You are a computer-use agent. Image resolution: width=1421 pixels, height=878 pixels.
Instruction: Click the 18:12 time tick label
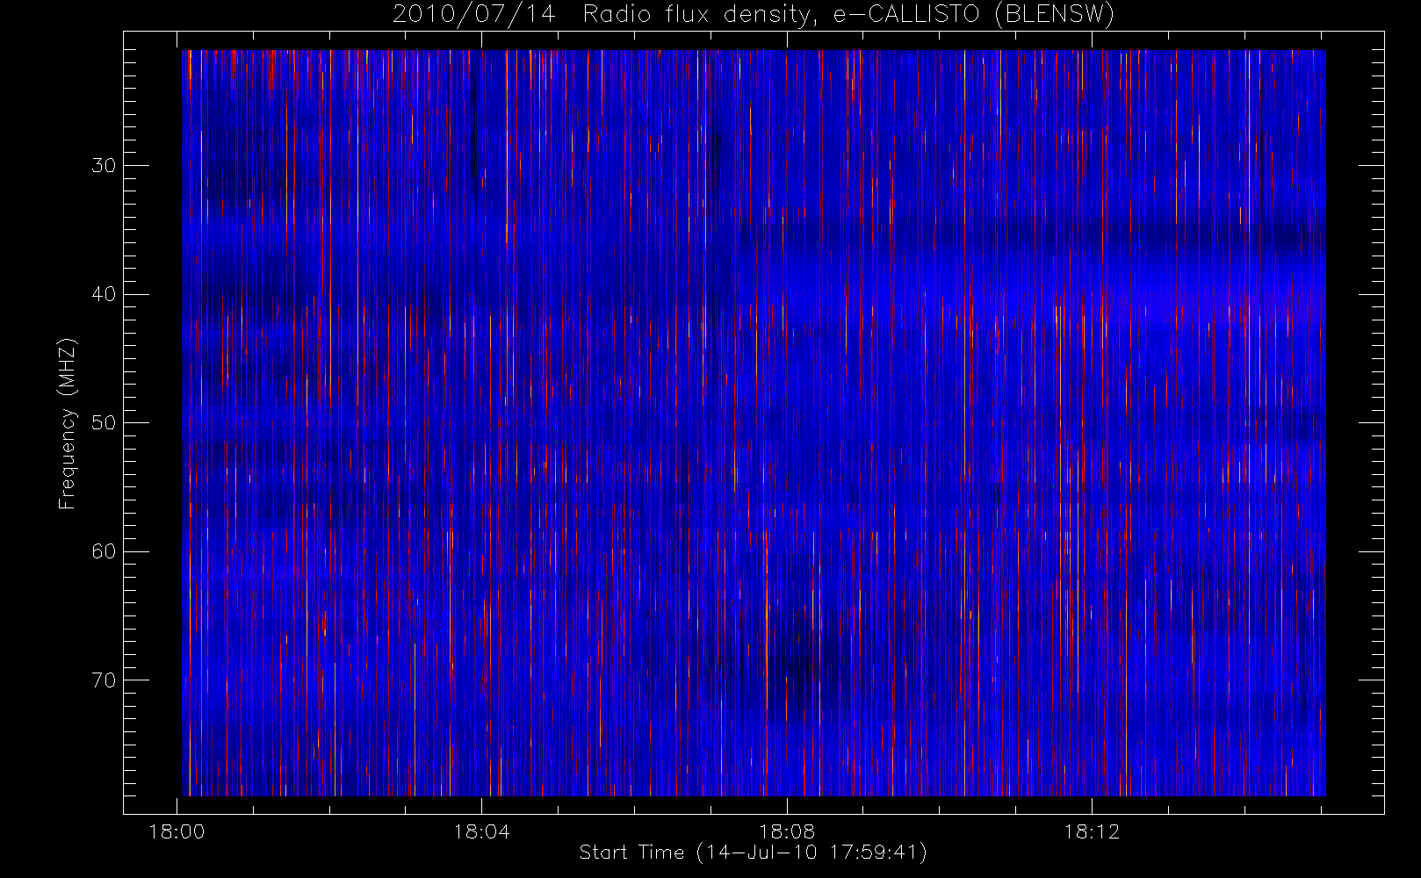[1092, 831]
